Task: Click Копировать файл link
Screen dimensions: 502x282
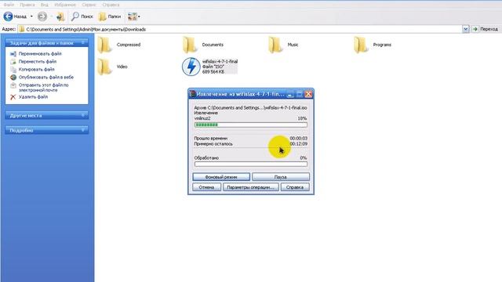Action: [37, 70]
